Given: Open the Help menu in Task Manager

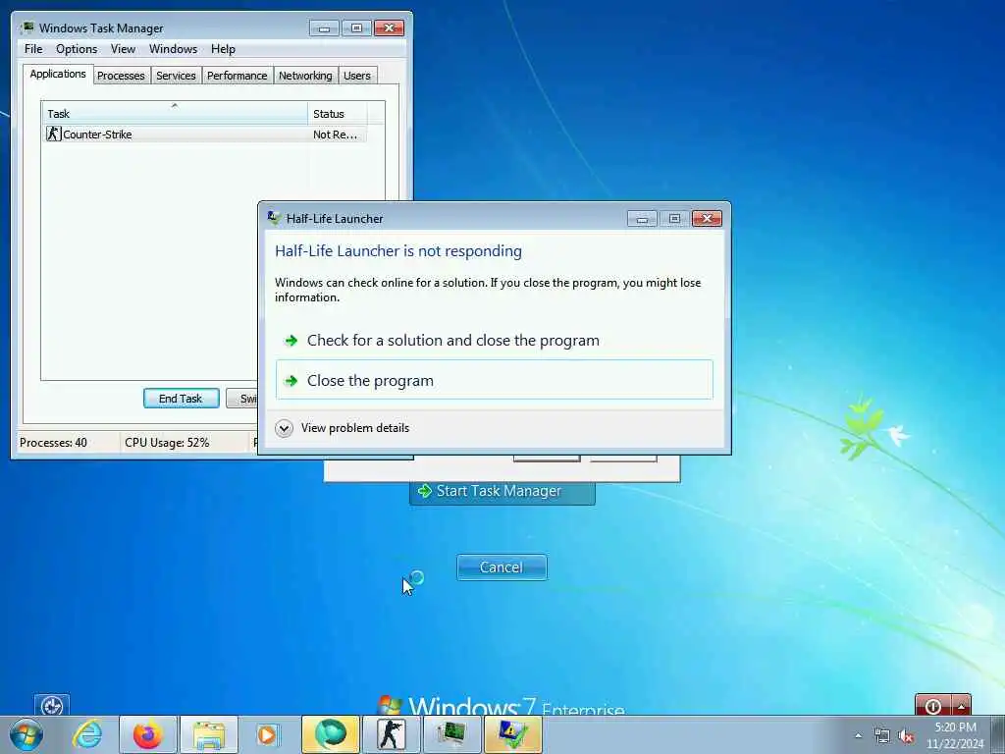Looking at the screenshot, I should pyautogui.click(x=223, y=49).
